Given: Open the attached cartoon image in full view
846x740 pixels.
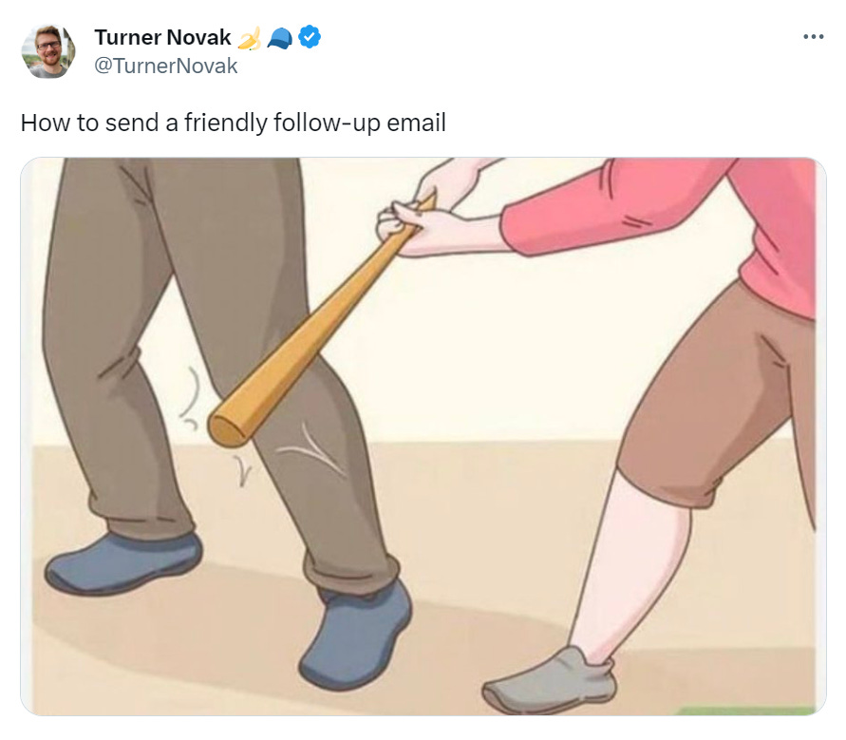Looking at the screenshot, I should tap(423, 437).
